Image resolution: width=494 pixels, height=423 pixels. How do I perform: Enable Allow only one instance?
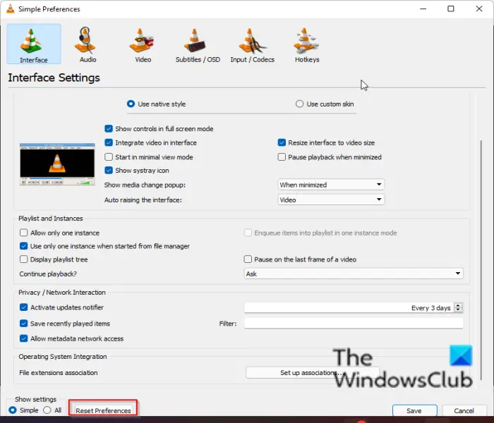(x=23, y=233)
